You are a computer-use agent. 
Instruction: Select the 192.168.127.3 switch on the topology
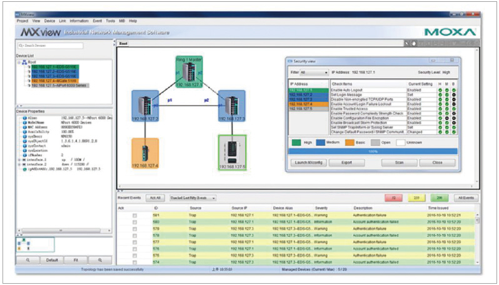232,104
